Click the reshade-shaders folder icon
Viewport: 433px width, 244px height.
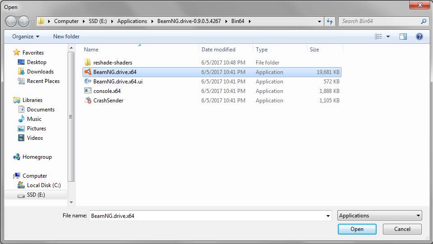(x=88, y=62)
